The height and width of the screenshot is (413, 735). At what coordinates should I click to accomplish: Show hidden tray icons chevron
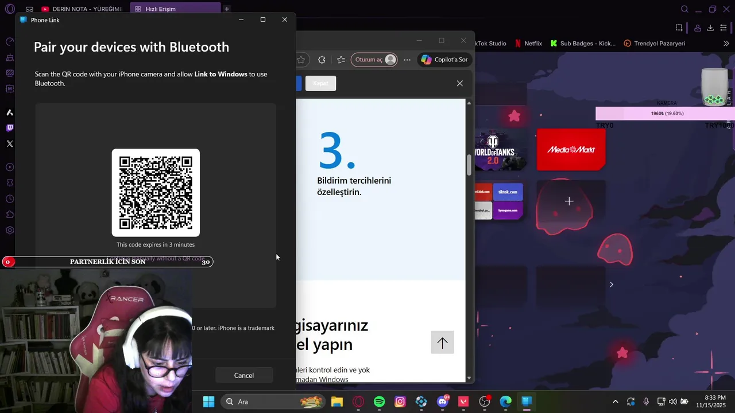[x=616, y=402]
